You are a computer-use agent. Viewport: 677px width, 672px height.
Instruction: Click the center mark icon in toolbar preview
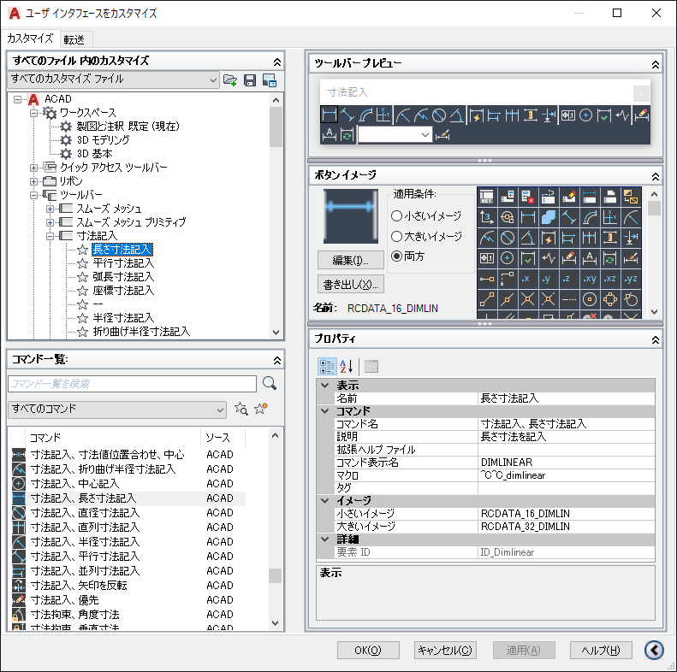point(586,115)
